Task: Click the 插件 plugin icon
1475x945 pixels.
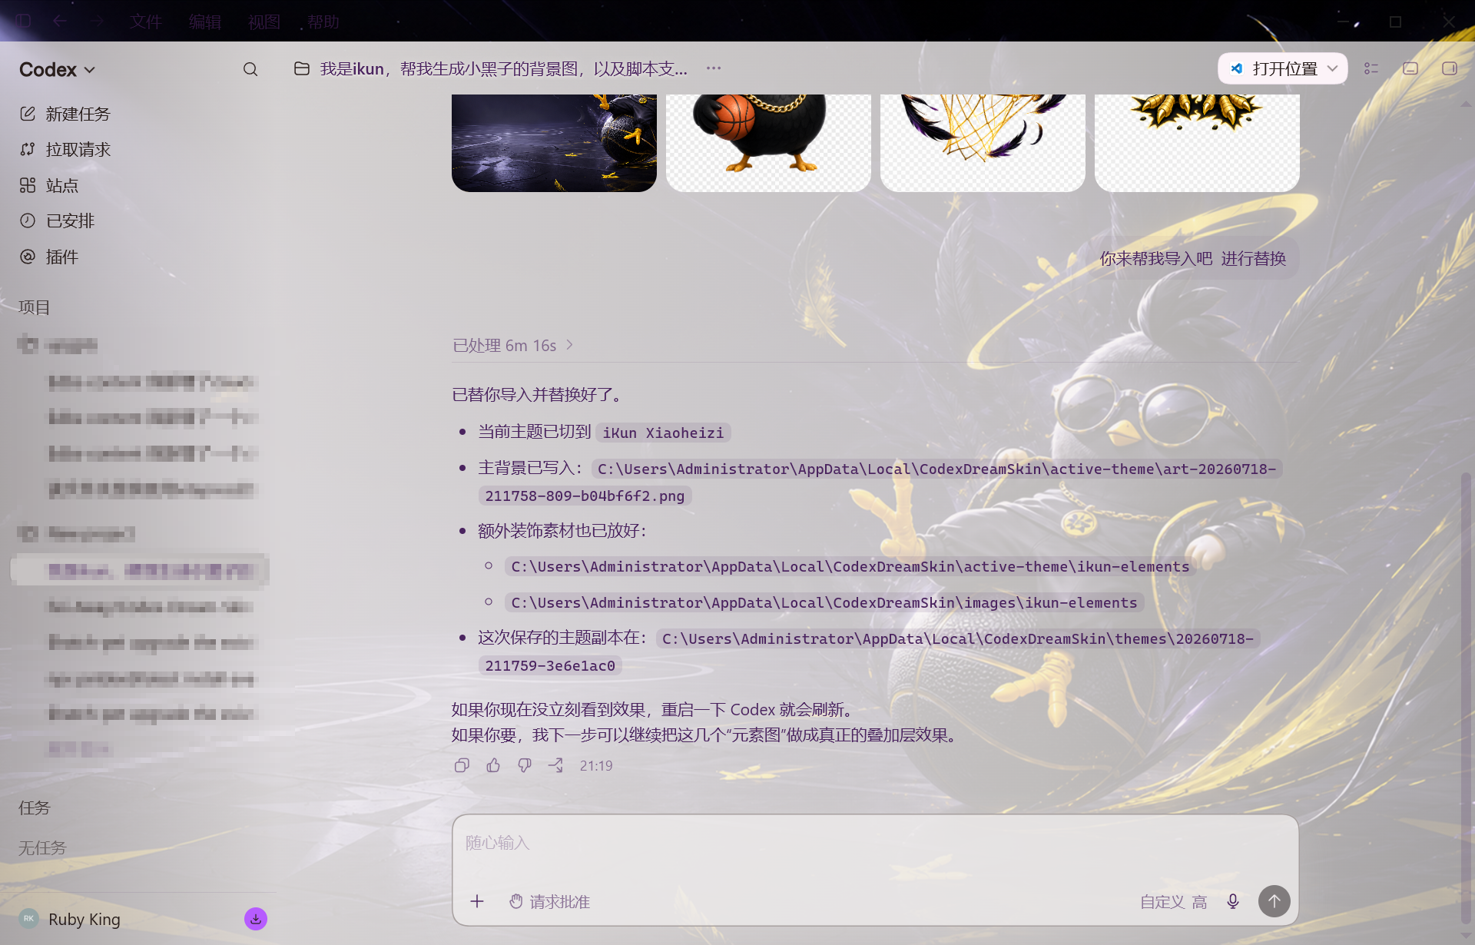Action: tap(28, 257)
